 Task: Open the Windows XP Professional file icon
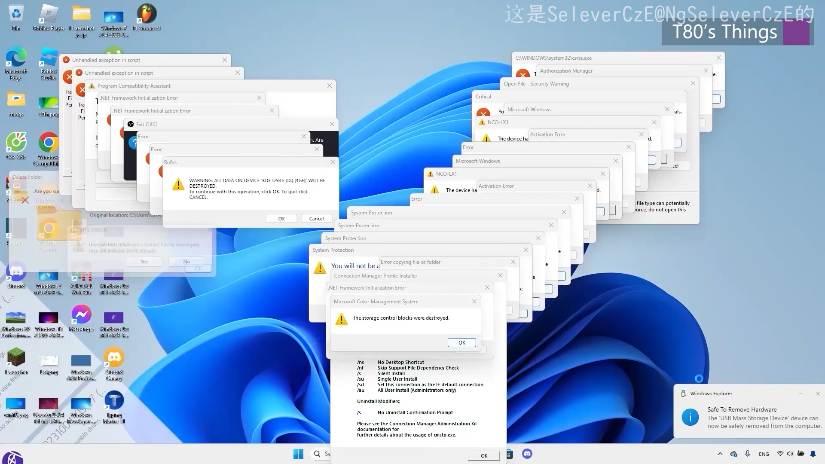[16, 324]
